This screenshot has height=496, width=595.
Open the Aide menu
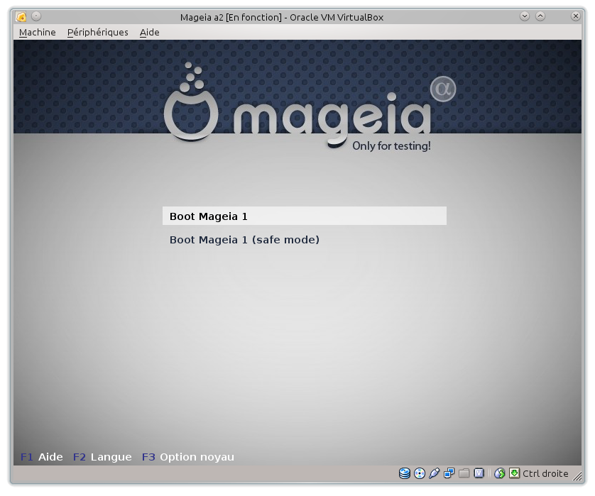(150, 32)
